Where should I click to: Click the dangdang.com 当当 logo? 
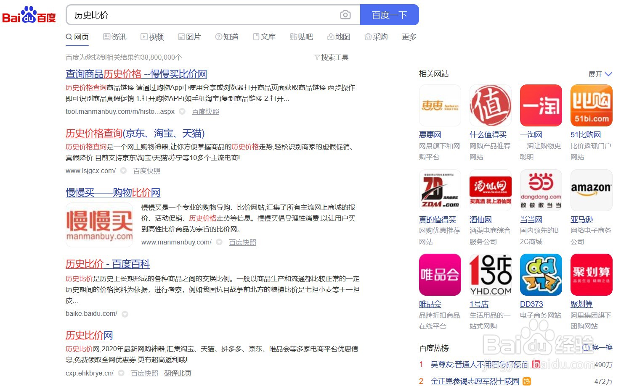(541, 190)
